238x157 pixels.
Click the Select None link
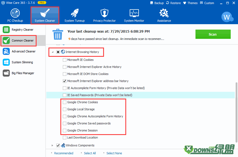(x=114, y=153)
